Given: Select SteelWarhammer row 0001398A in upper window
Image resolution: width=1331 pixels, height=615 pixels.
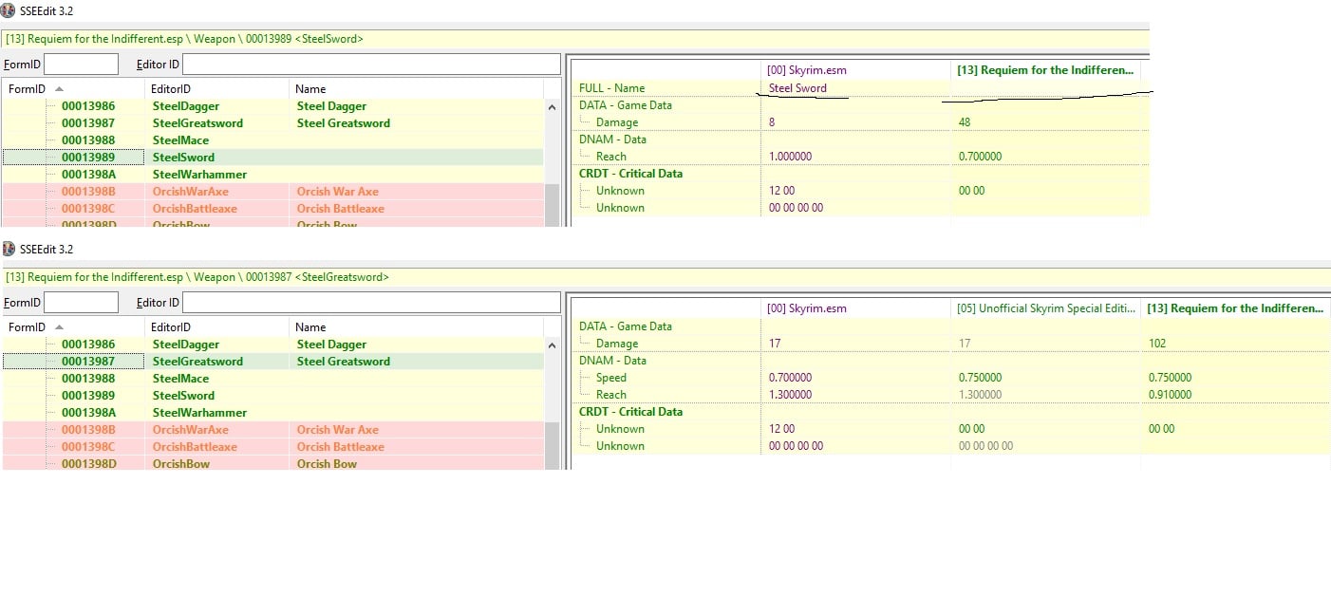Looking at the screenshot, I should click(x=273, y=175).
